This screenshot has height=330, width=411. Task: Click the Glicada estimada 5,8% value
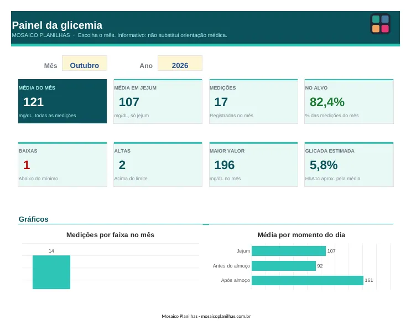click(x=324, y=165)
